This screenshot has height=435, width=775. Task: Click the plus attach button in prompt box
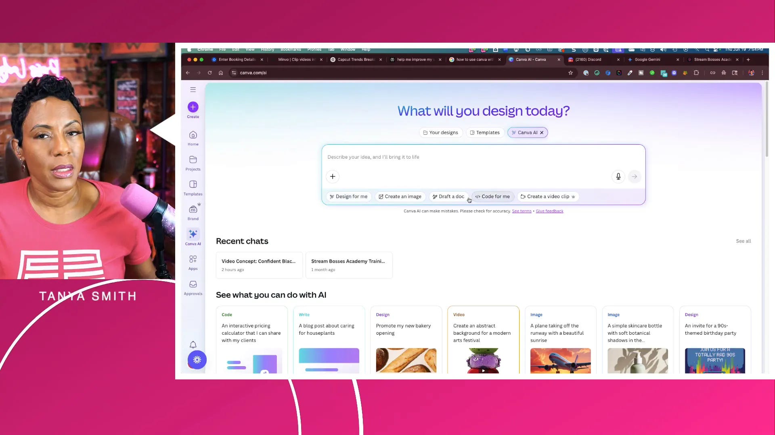point(333,176)
